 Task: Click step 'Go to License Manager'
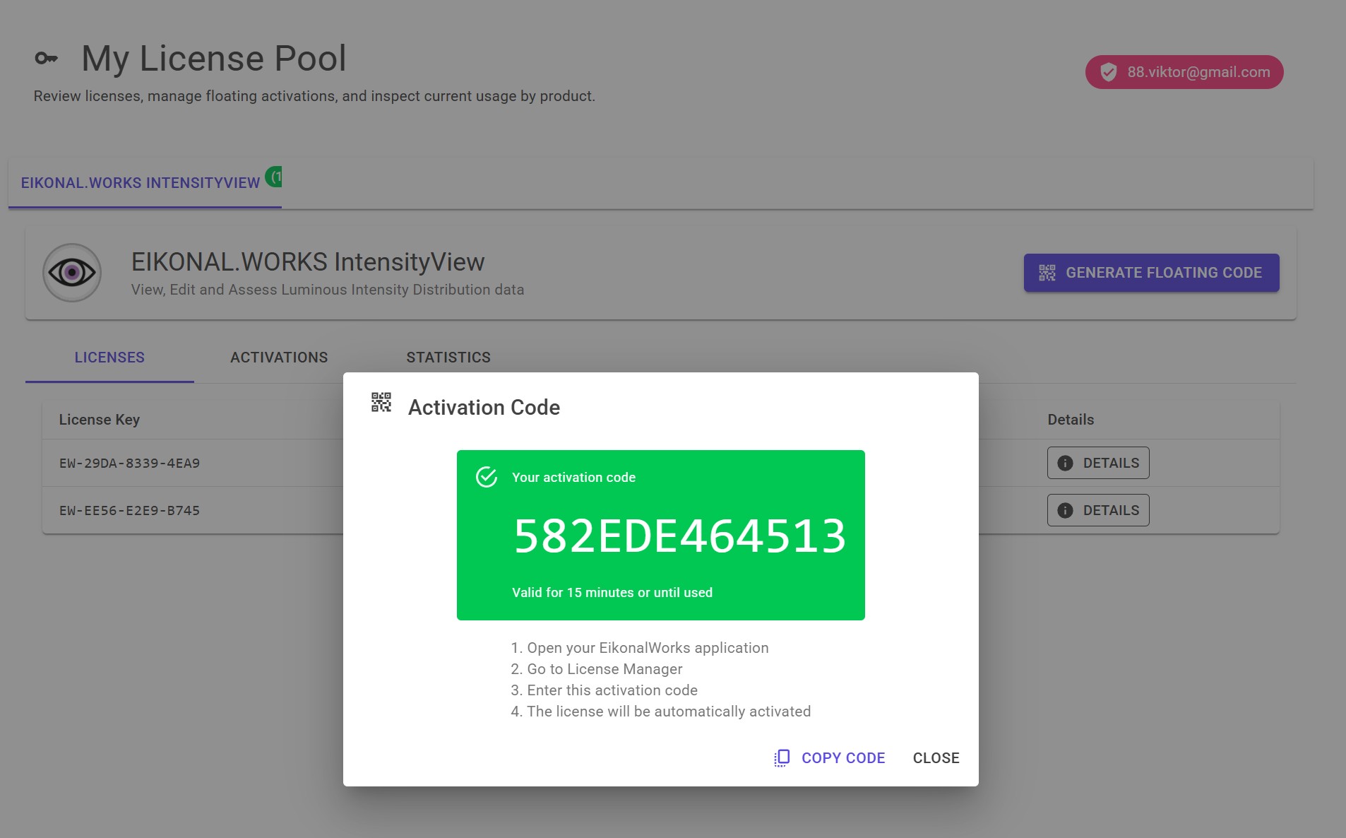coord(597,669)
